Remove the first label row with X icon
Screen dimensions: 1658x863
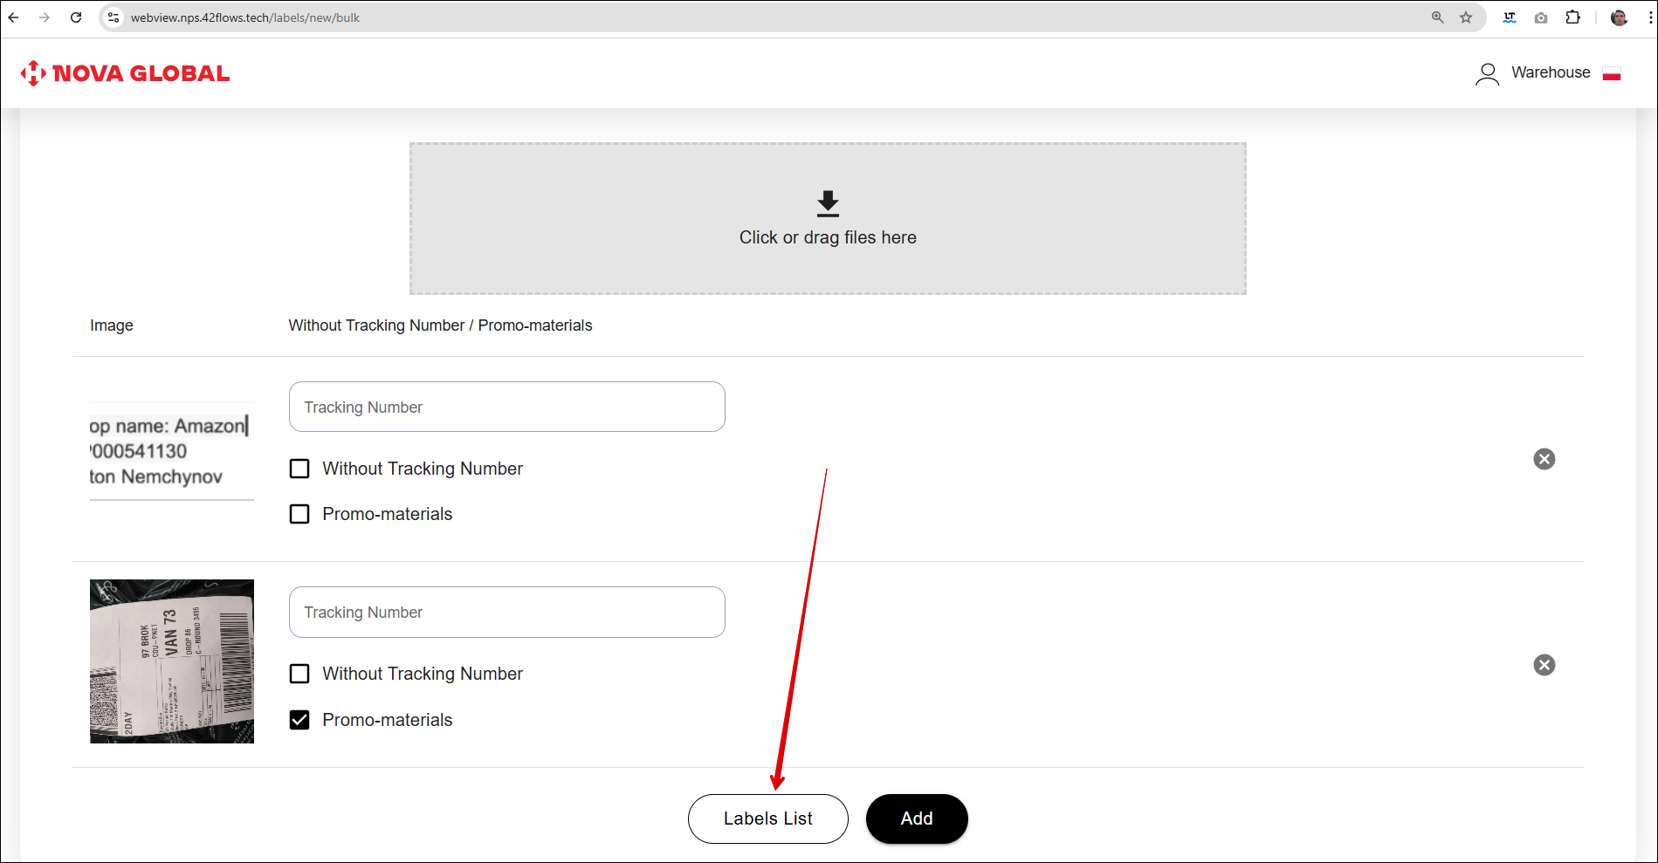click(1544, 459)
